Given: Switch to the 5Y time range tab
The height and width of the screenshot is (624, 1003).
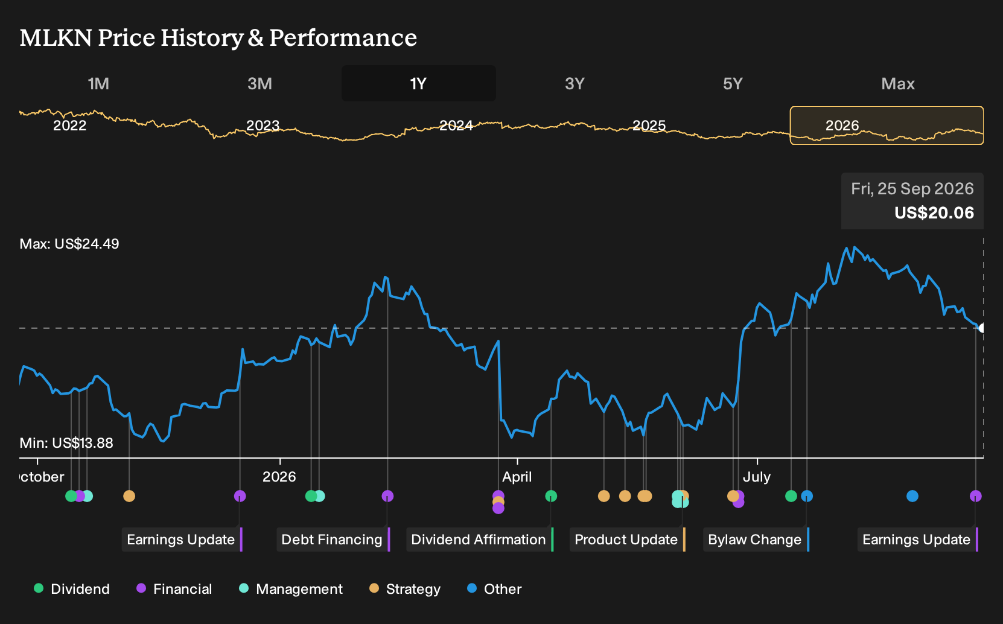Looking at the screenshot, I should 733,84.
